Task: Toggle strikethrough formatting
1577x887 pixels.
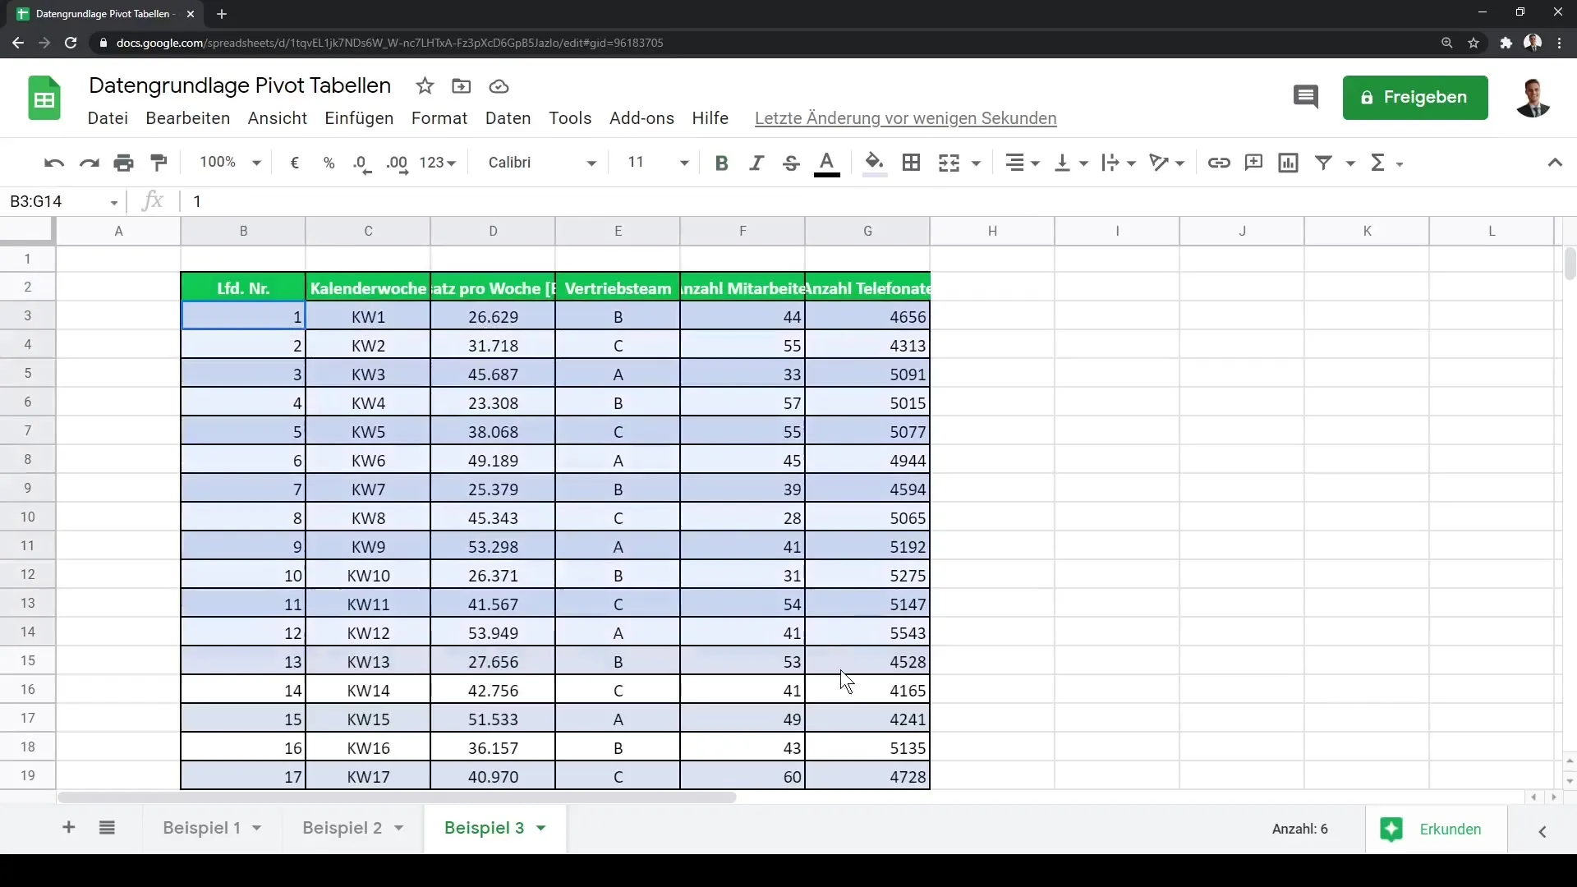Action: 791,163
